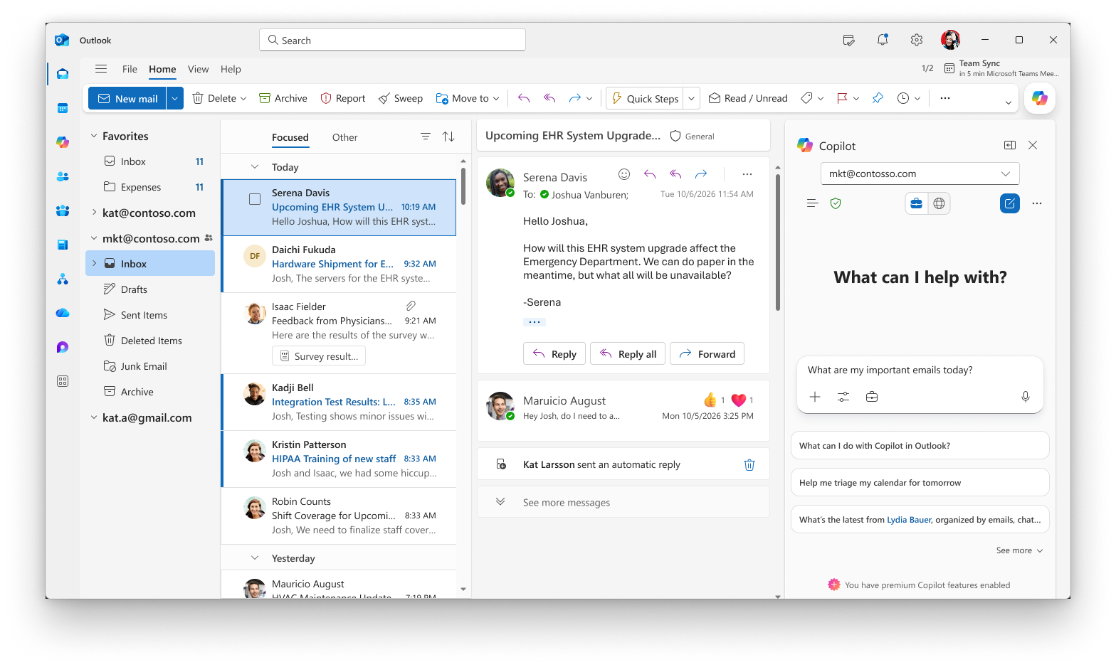This screenshot has height=667, width=1116.
Task: Open the Sent Items folder
Action: click(x=144, y=315)
